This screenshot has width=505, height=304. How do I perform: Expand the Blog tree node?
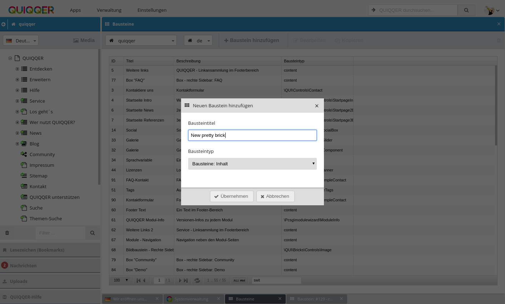click(x=17, y=144)
